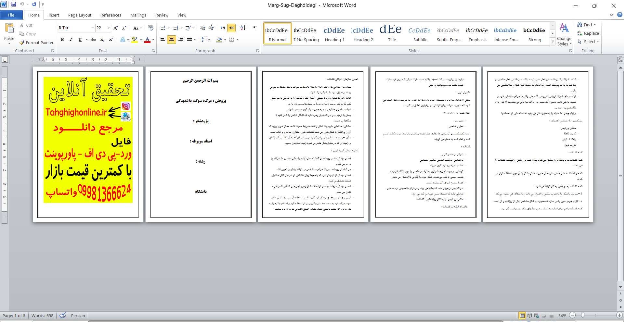Click the Grow Font icon
Viewport: 626px width, 322px height.
click(116, 28)
